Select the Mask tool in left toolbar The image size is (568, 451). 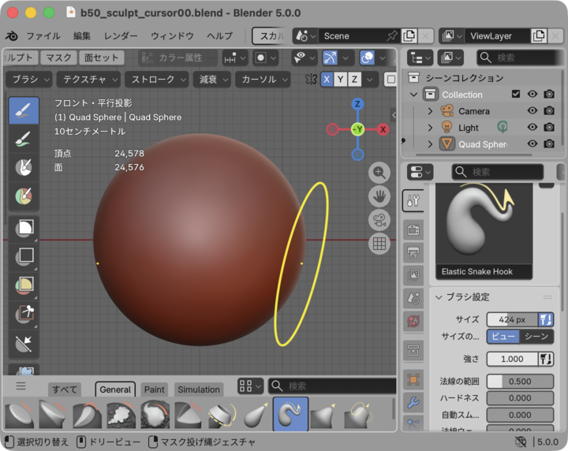click(x=24, y=168)
